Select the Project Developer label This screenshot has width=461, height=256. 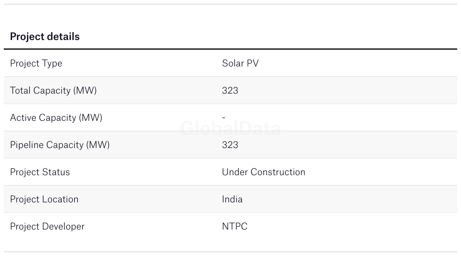click(x=47, y=227)
